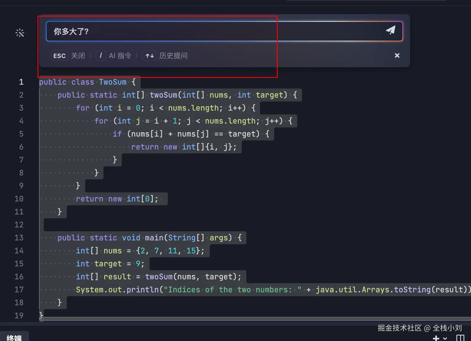Click the horizontal scrollbar under the code
471x341 pixels.
256,319
